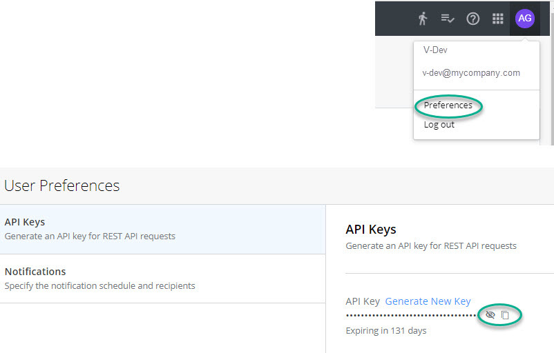Toggle API key visibility eye icon

490,314
